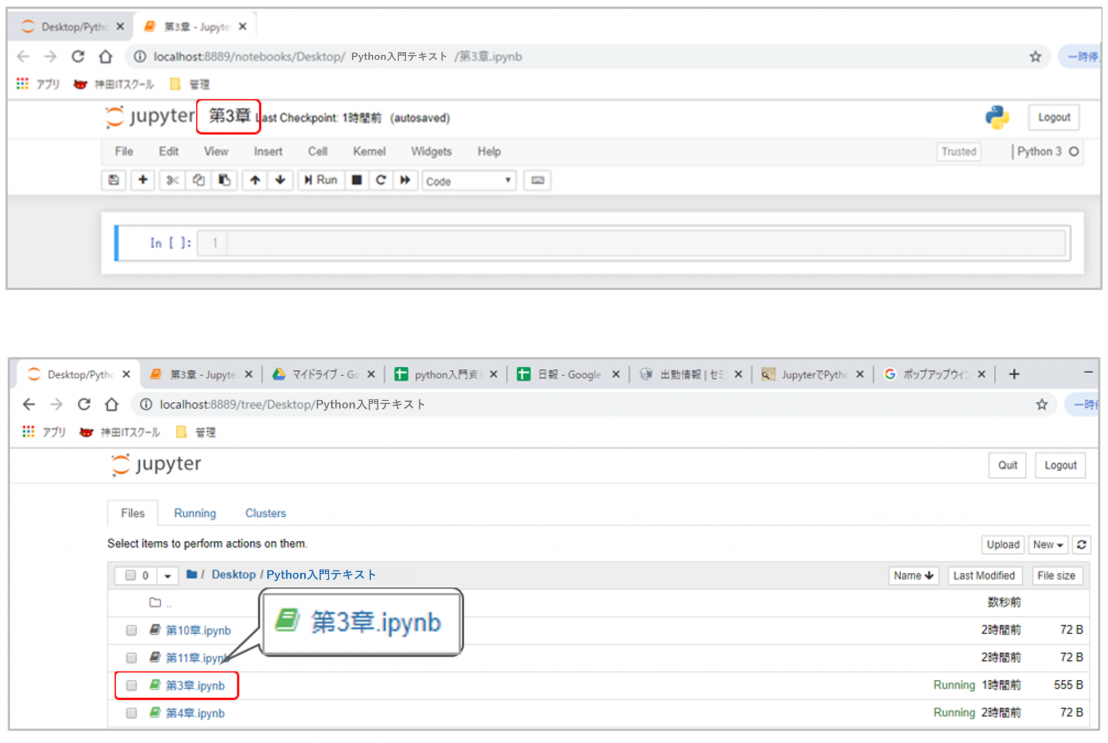Open the Kernel menu

[369, 151]
